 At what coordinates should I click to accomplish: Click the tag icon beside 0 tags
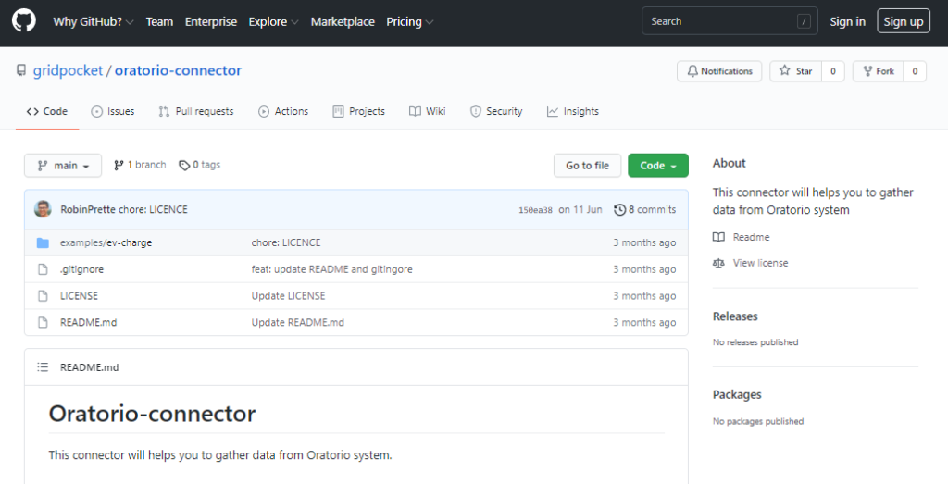(x=184, y=165)
